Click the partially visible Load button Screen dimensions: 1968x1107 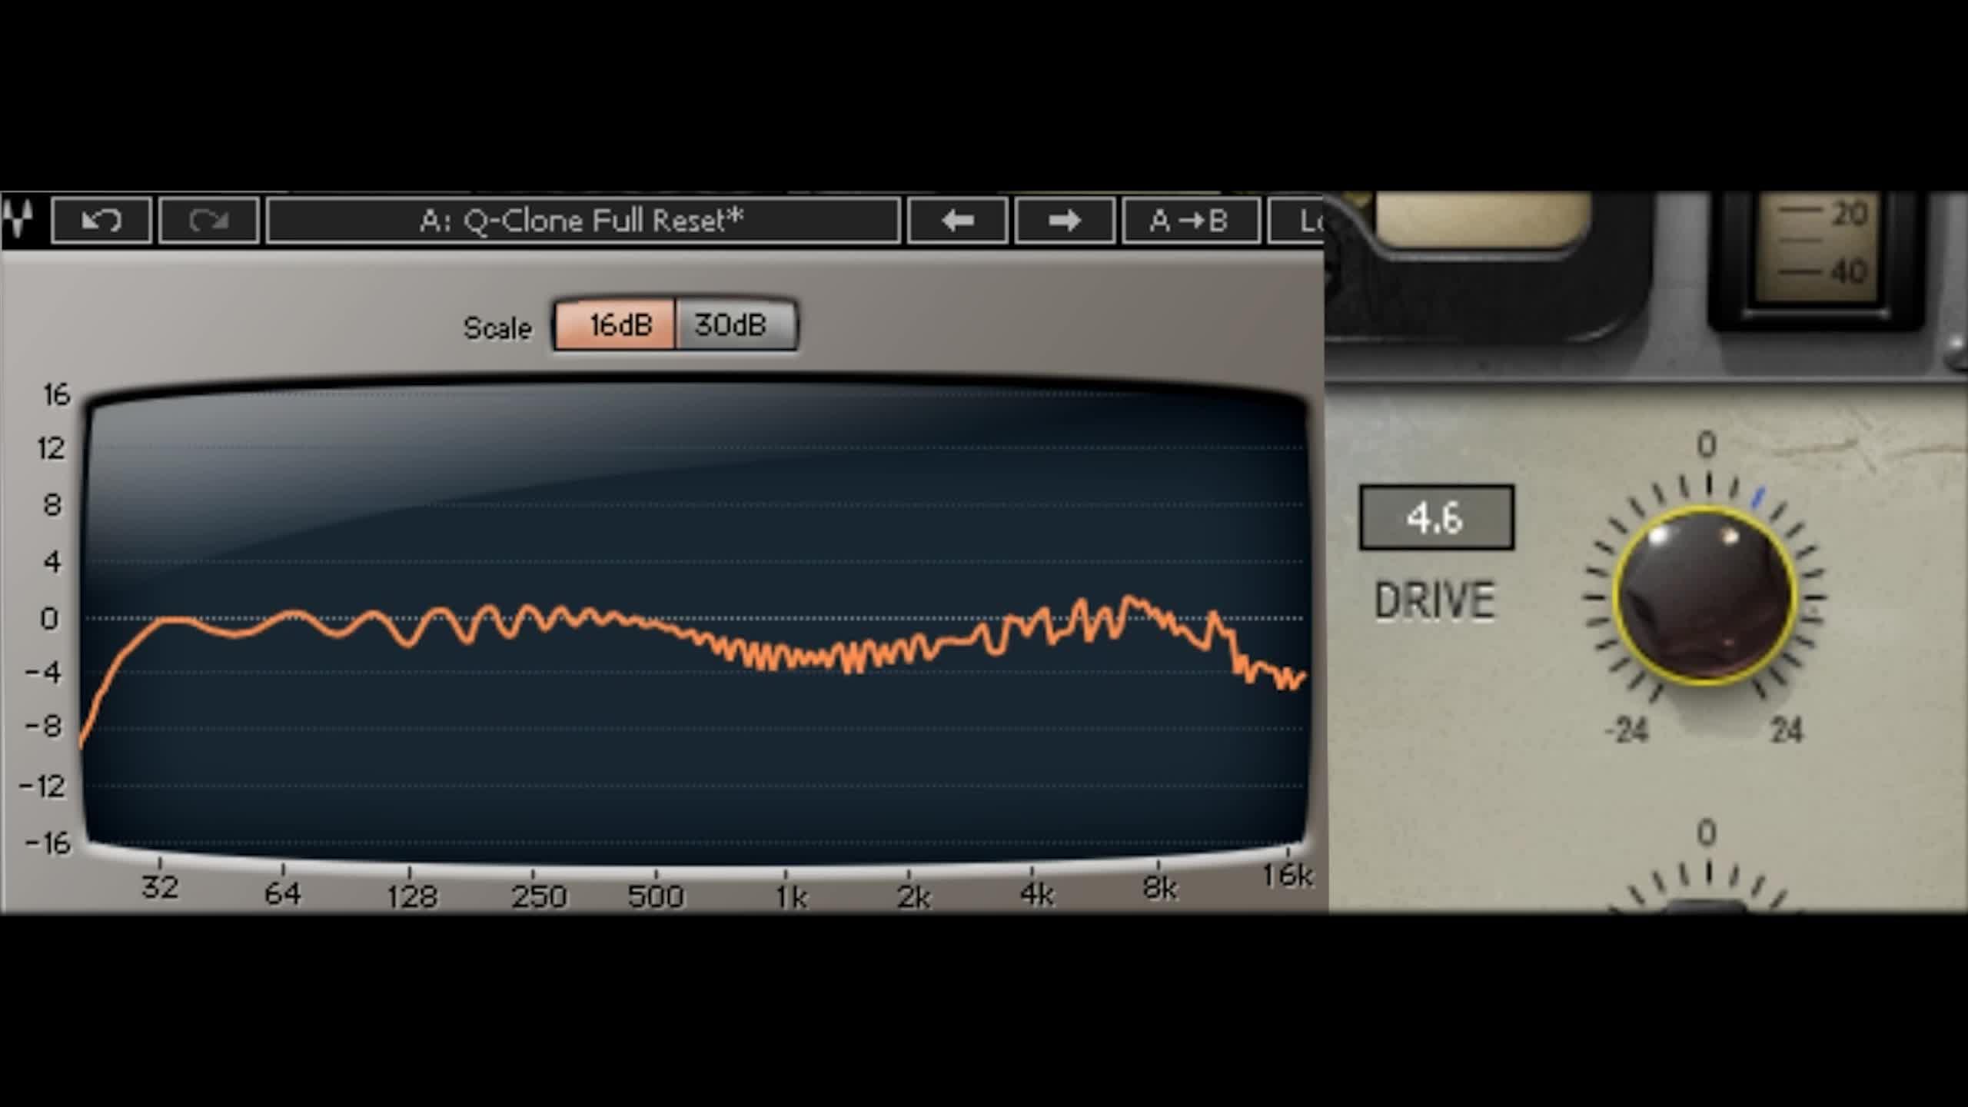(1299, 221)
